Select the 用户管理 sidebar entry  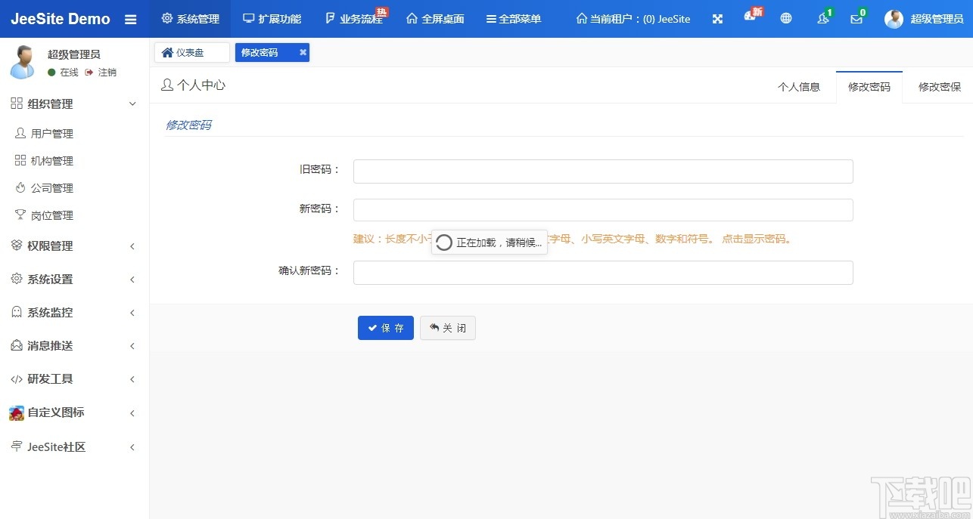click(x=50, y=133)
